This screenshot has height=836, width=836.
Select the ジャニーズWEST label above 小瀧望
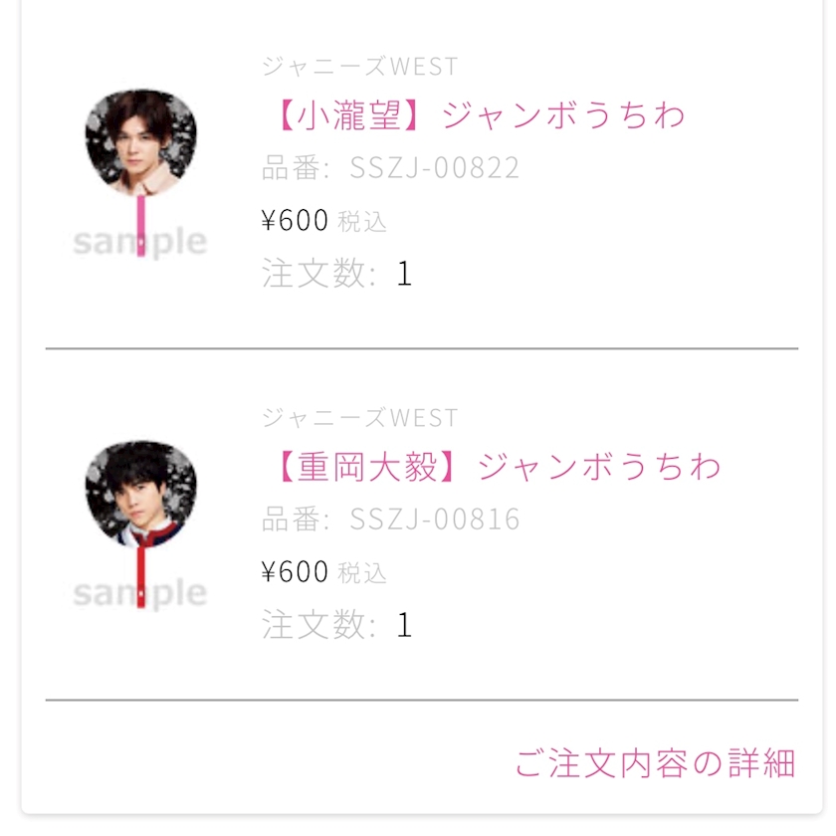[359, 67]
